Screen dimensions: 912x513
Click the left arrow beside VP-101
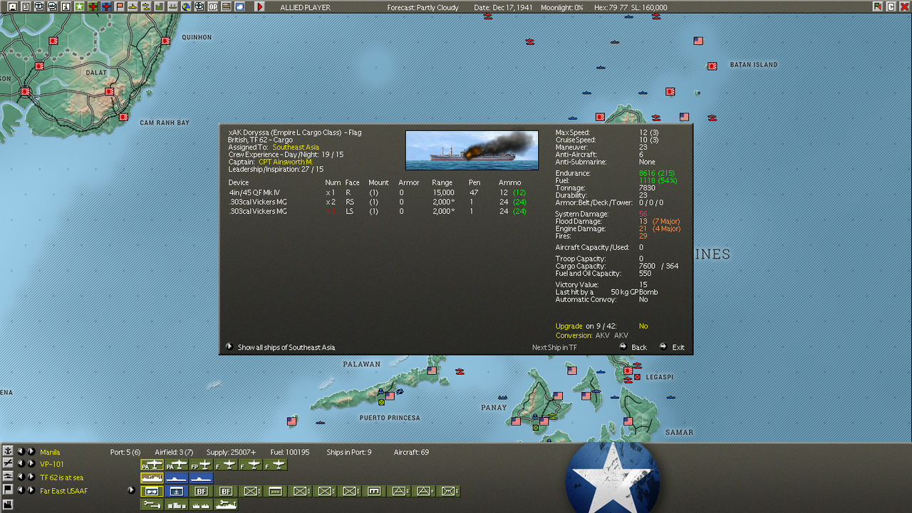[21, 464]
